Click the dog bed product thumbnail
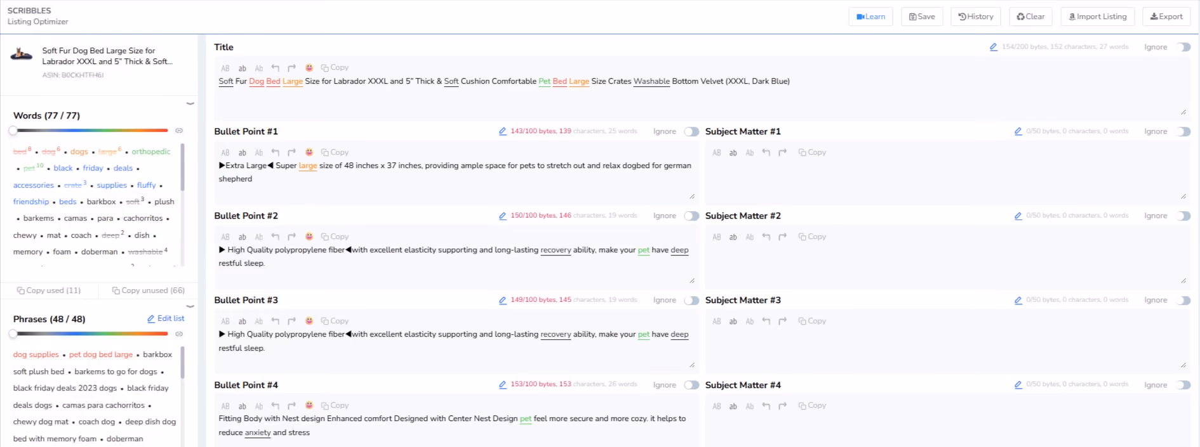This screenshot has height=447, width=1200. (x=22, y=55)
